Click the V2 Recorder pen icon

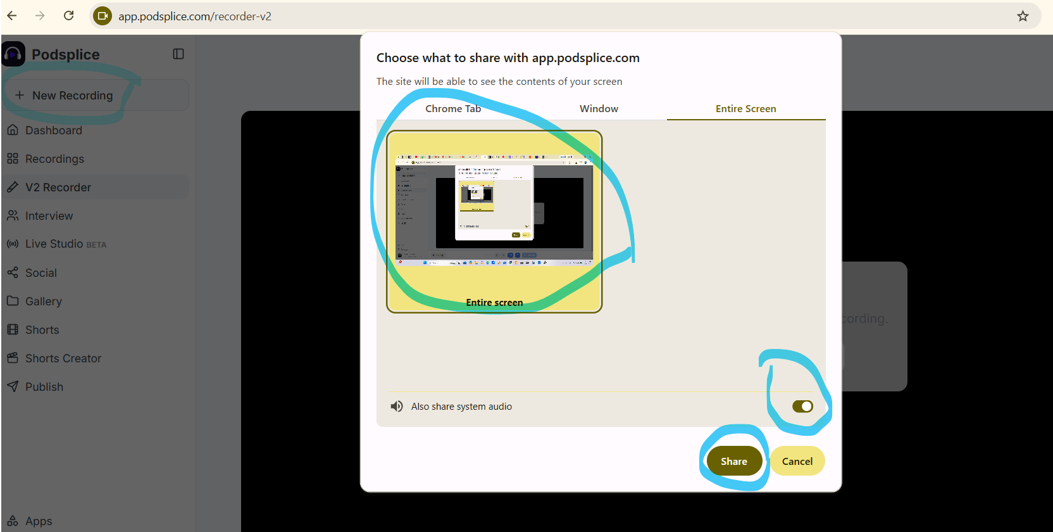13,187
